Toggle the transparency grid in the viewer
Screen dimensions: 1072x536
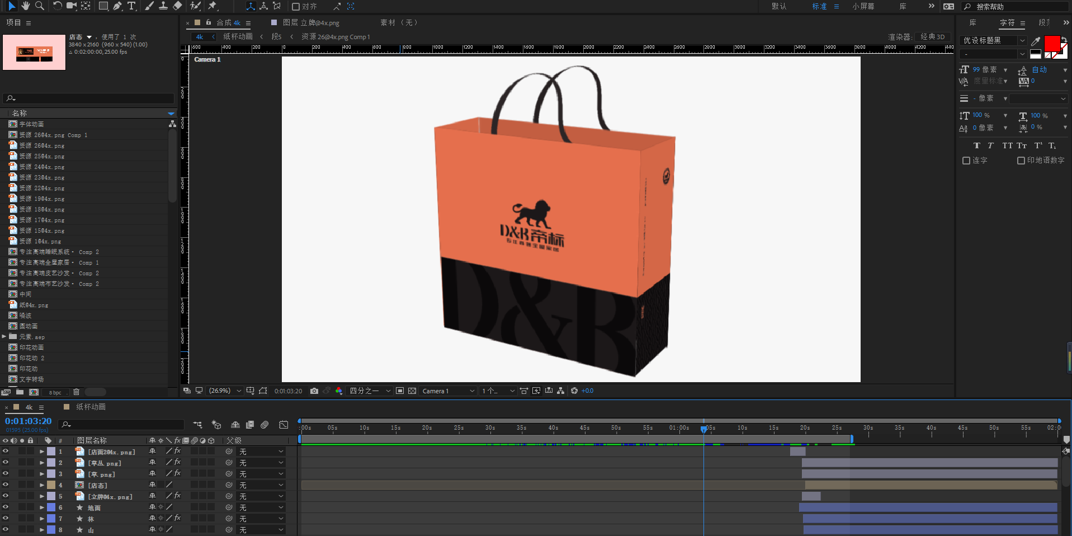[412, 391]
